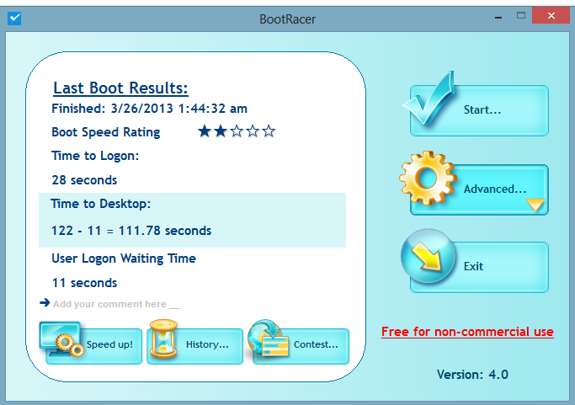Follow Free for non-commercial use link
575x405 pixels.
tap(467, 332)
